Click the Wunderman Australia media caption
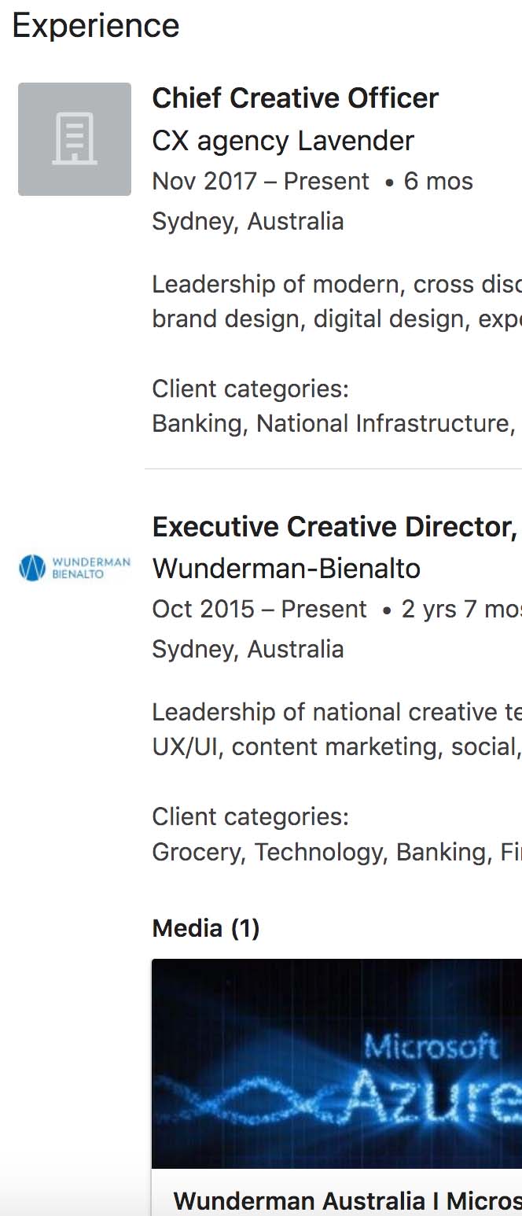Image resolution: width=522 pixels, height=1216 pixels. (x=347, y=1200)
